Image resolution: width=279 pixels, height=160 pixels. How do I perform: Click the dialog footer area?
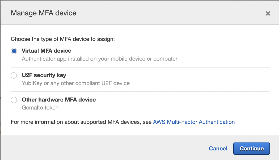[106, 148]
